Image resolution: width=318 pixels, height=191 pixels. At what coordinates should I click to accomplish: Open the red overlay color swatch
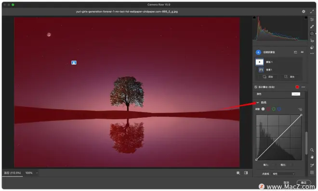click(297, 87)
